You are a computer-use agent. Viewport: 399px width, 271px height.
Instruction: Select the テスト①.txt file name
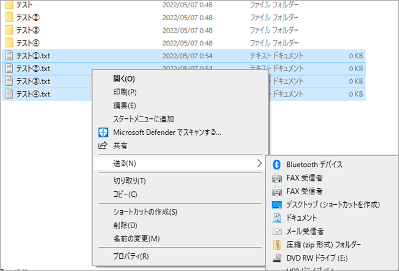33,56
